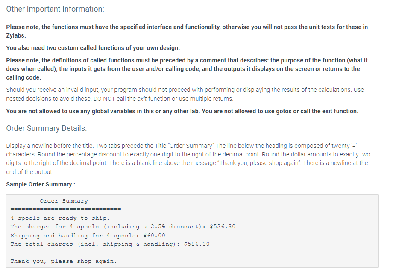Click the row of equals signs in the sample
Image resolution: width=396 pixels, height=271 pixels.
point(66,209)
